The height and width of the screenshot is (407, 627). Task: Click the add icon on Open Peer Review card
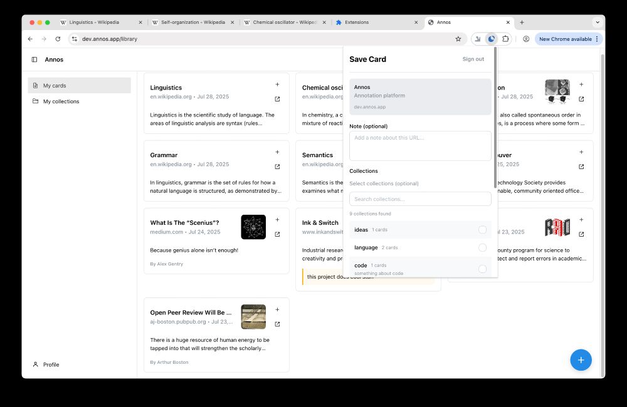click(x=277, y=309)
